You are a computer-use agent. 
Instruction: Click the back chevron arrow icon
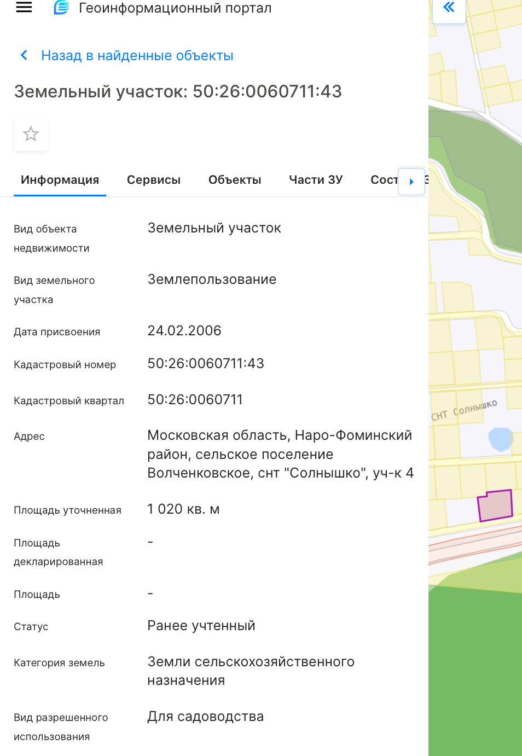point(24,55)
